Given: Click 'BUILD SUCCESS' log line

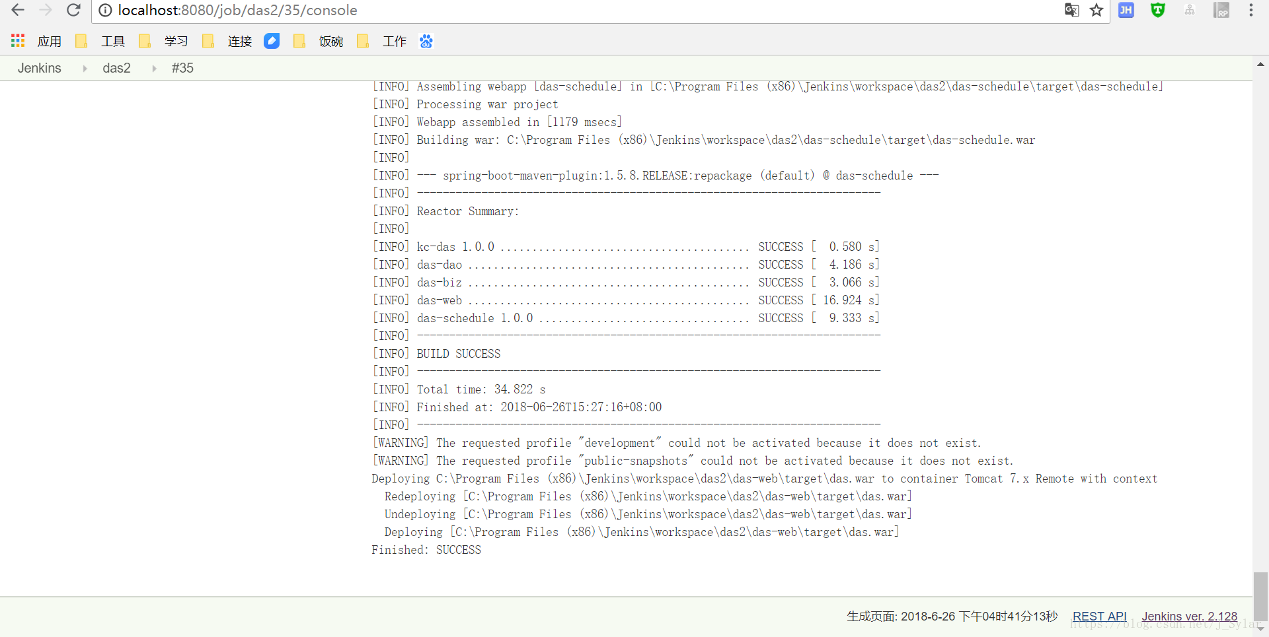Looking at the screenshot, I should 436,354.
